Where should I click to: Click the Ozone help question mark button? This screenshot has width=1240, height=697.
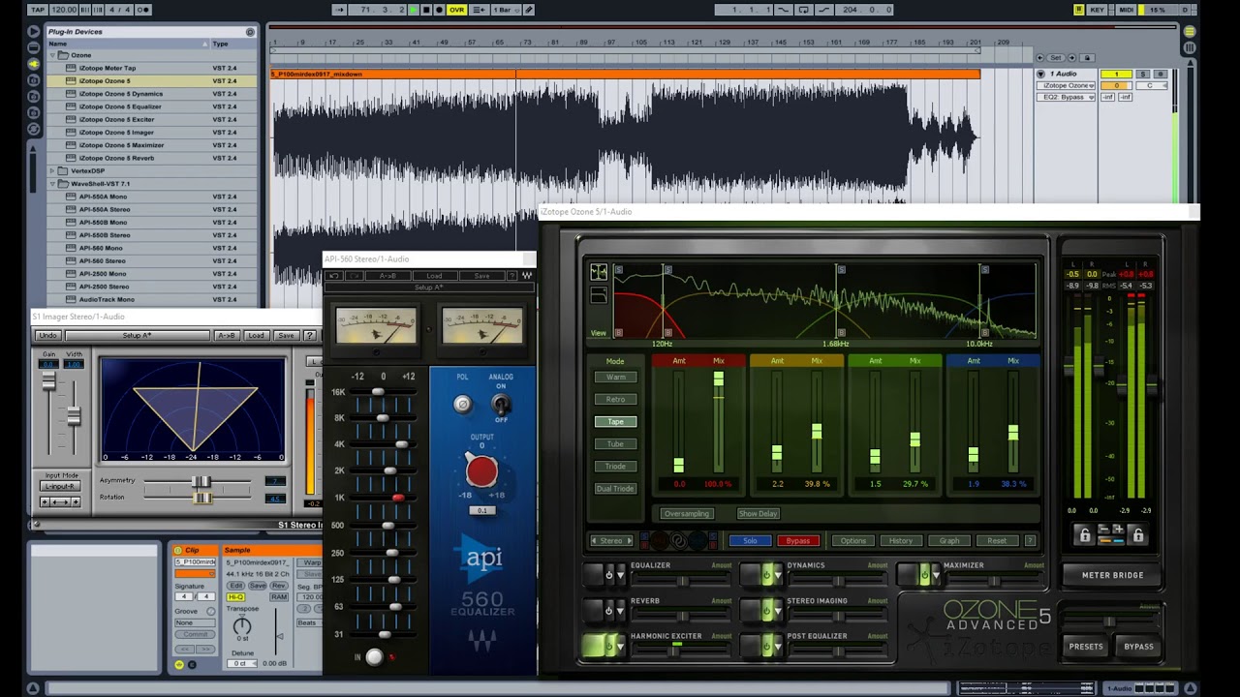coord(1030,540)
